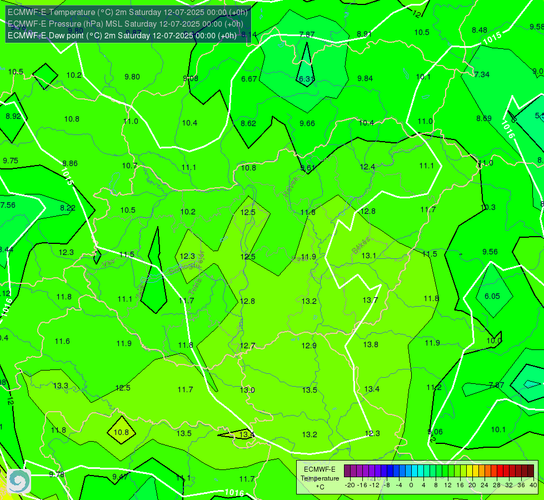Click the 8.62 temperature value
This screenshot has height=500, width=544.
click(x=248, y=123)
